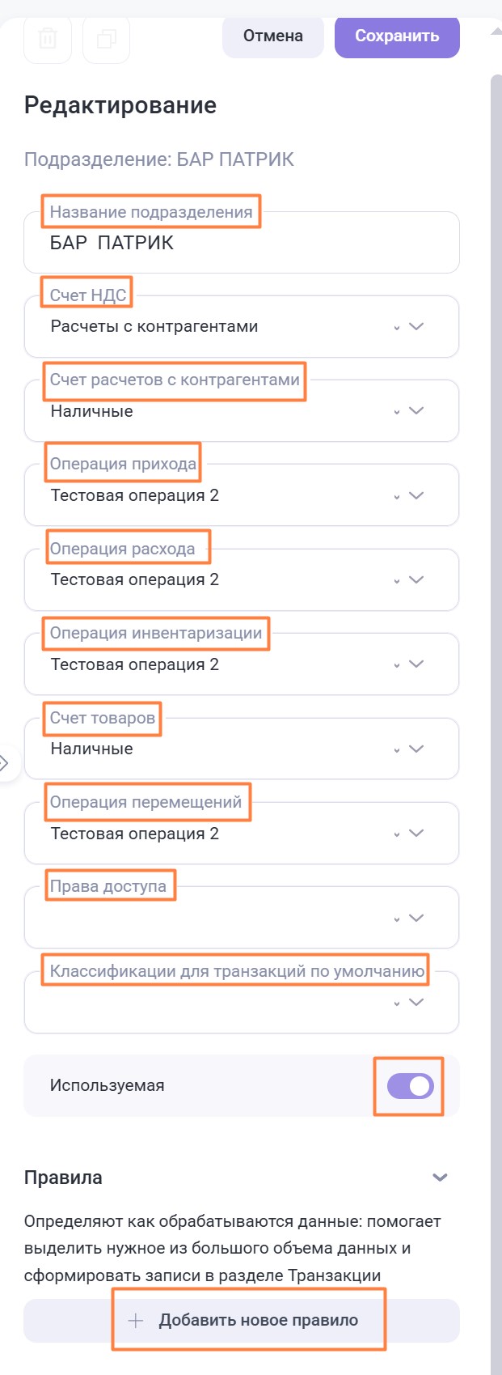Open the Счет товаров dropdown
Image resolution: width=502 pixels, height=1375 pixels.
[416, 749]
